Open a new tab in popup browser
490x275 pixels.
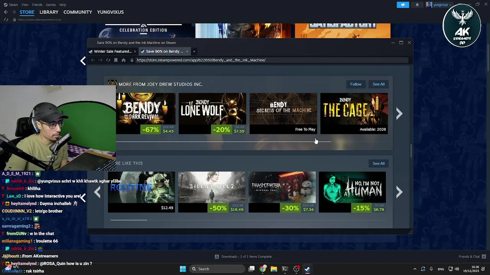194,51
